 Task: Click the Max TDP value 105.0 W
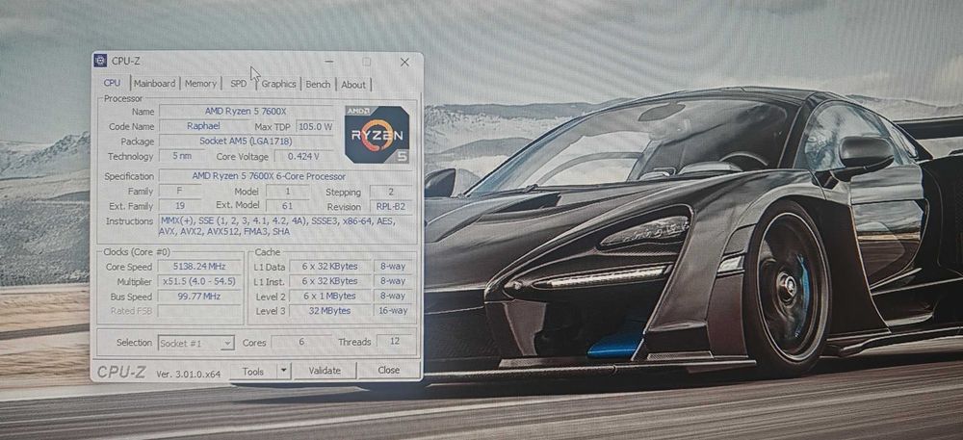[x=315, y=126]
